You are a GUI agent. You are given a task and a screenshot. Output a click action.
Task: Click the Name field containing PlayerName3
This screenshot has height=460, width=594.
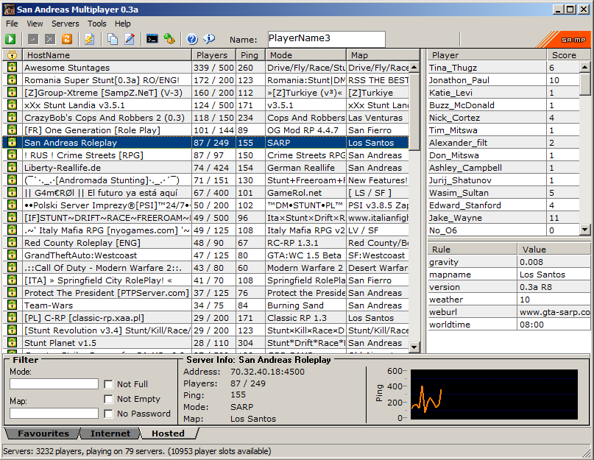[327, 39]
